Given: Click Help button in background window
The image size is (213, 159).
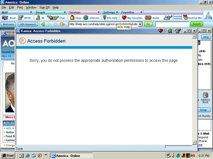Looking at the screenshot, I should 206,37.
